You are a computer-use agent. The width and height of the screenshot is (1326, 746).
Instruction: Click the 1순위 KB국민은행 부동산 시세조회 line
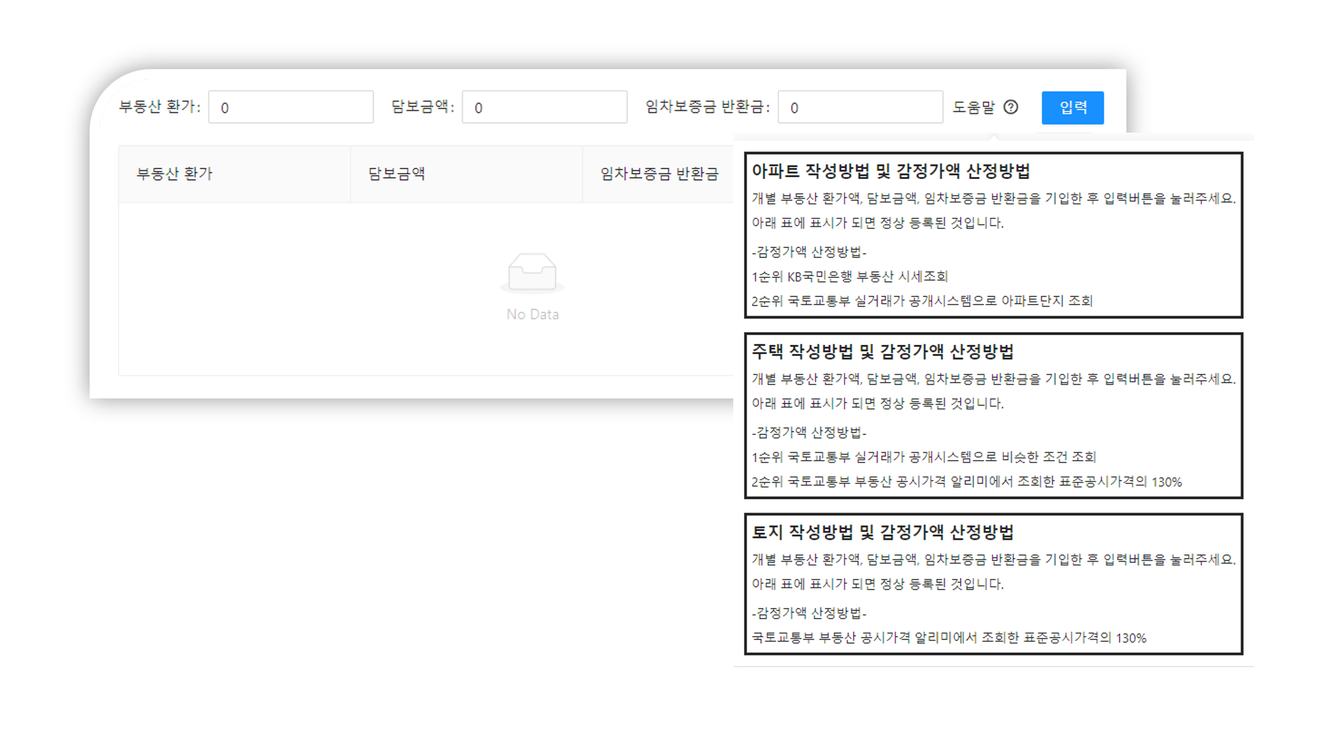[x=849, y=277]
